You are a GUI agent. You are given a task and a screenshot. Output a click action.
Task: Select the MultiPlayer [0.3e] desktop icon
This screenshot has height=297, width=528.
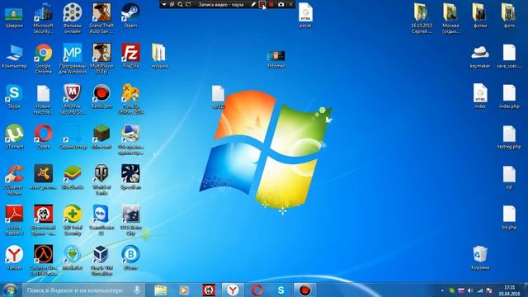point(101,59)
